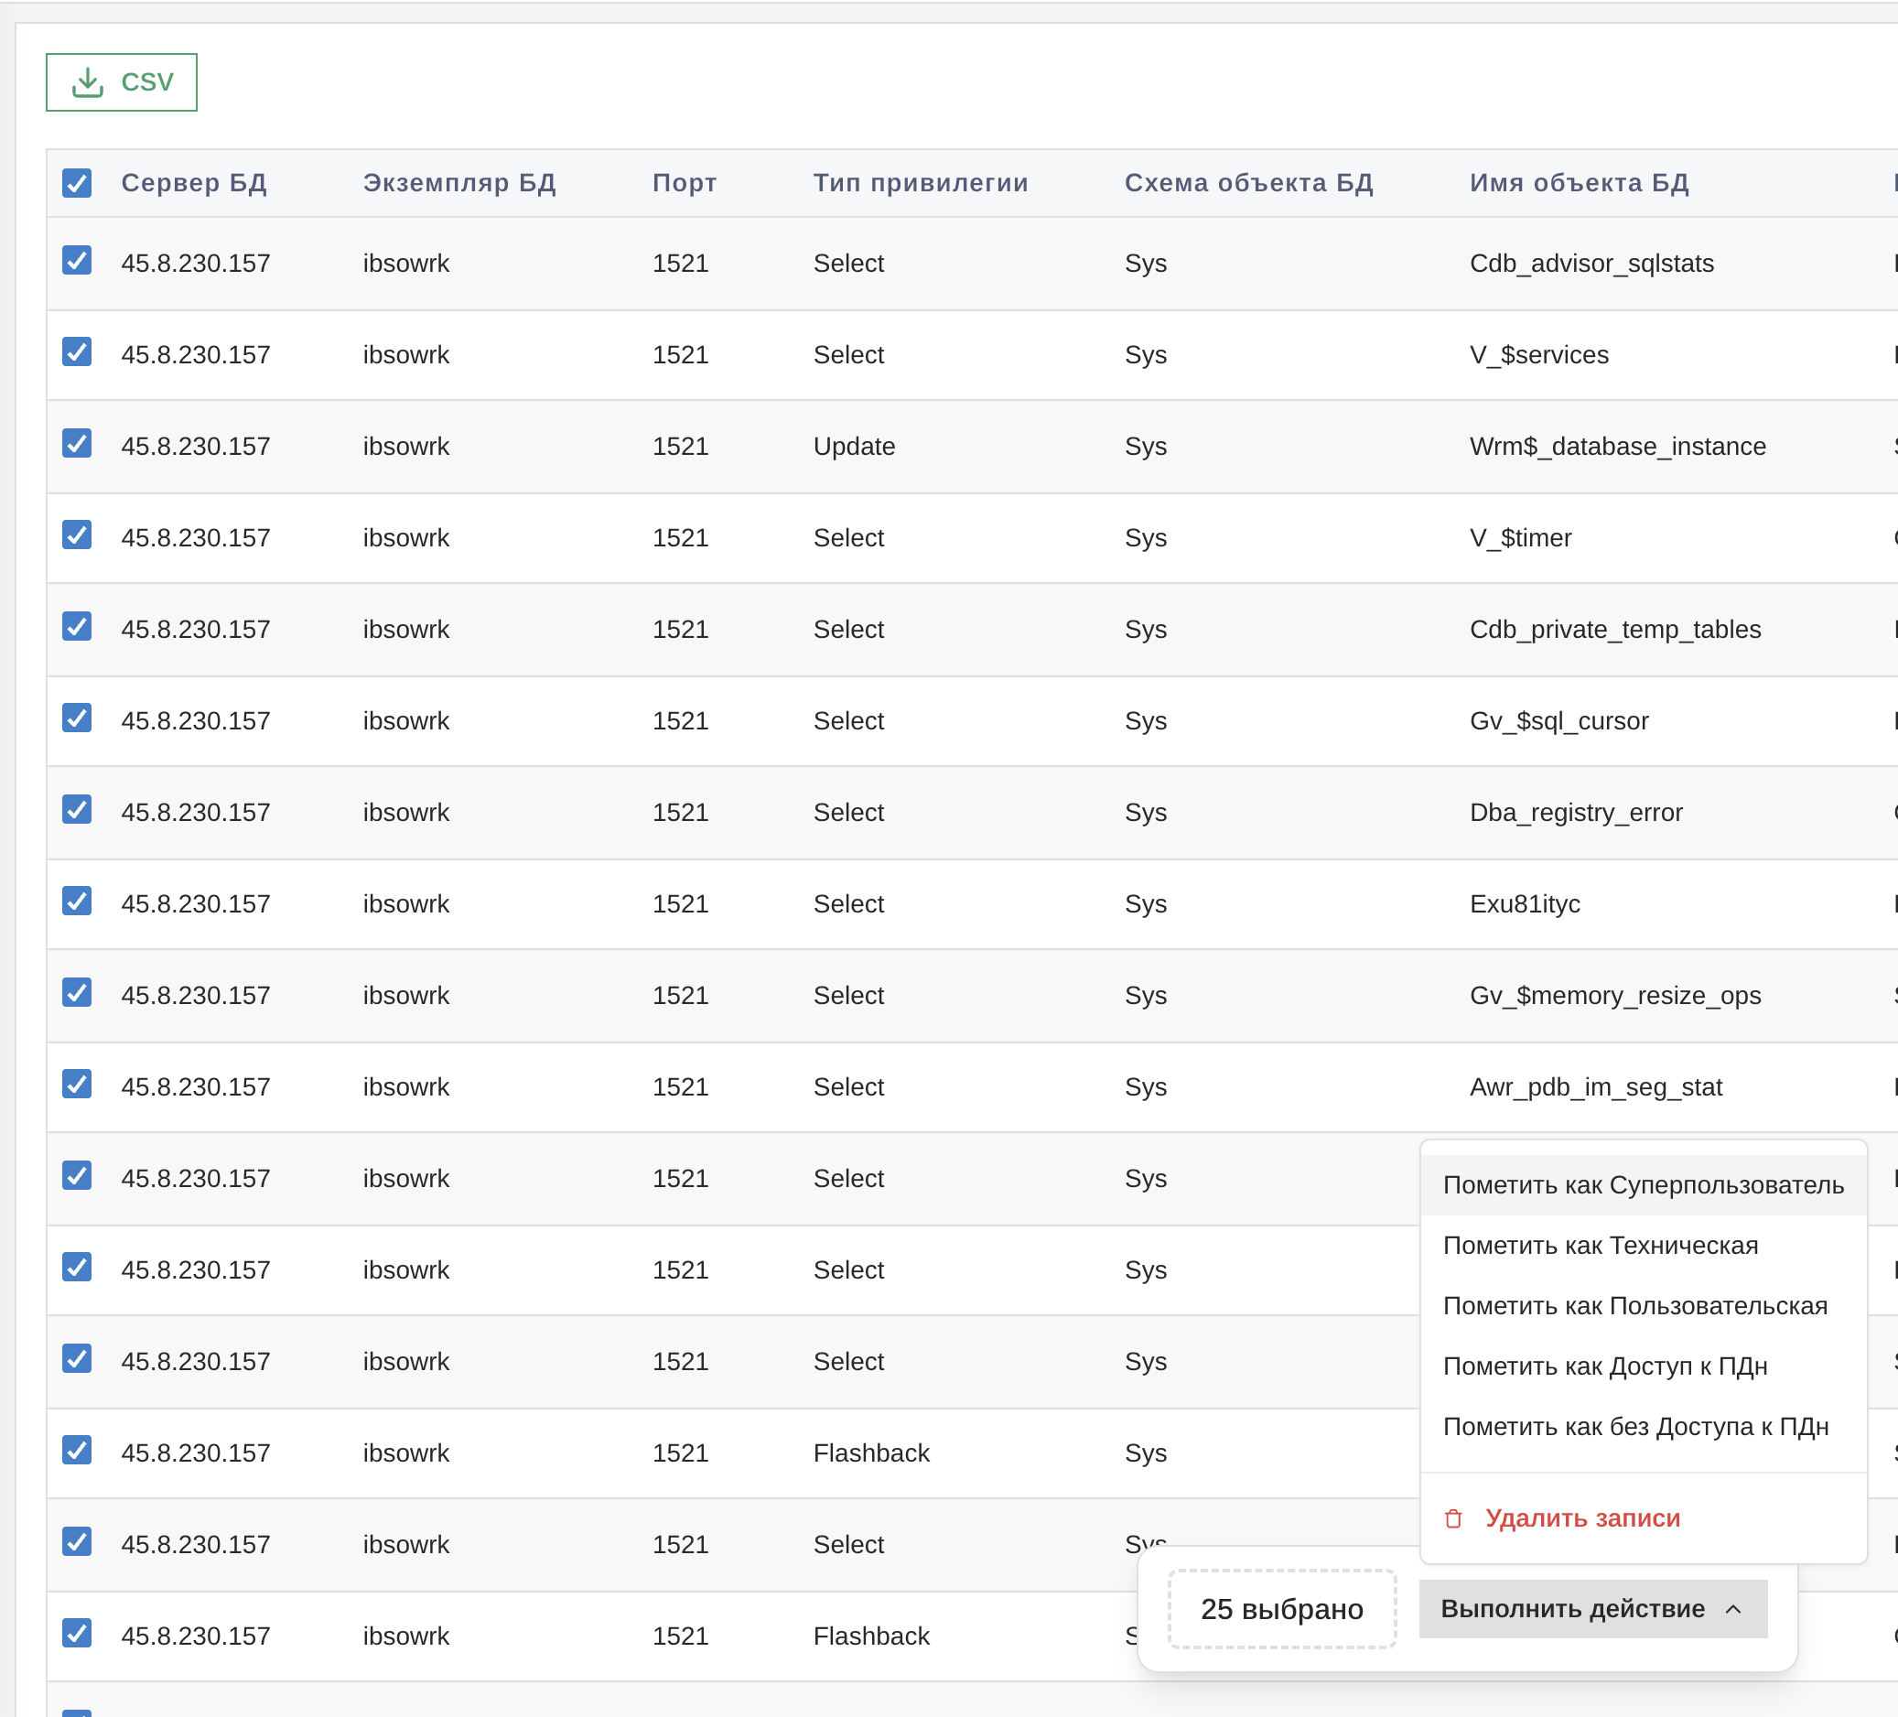Toggle the select-all checkbox in table header
Viewport: 1898px width, 1717px height.
[77, 183]
